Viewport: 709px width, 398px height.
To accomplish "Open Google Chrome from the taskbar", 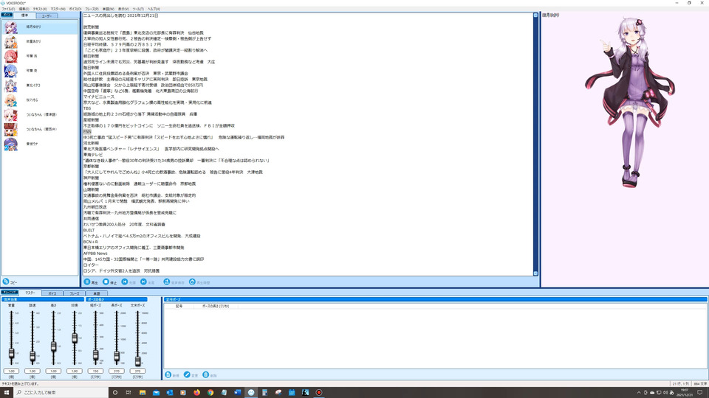I will tap(210, 392).
